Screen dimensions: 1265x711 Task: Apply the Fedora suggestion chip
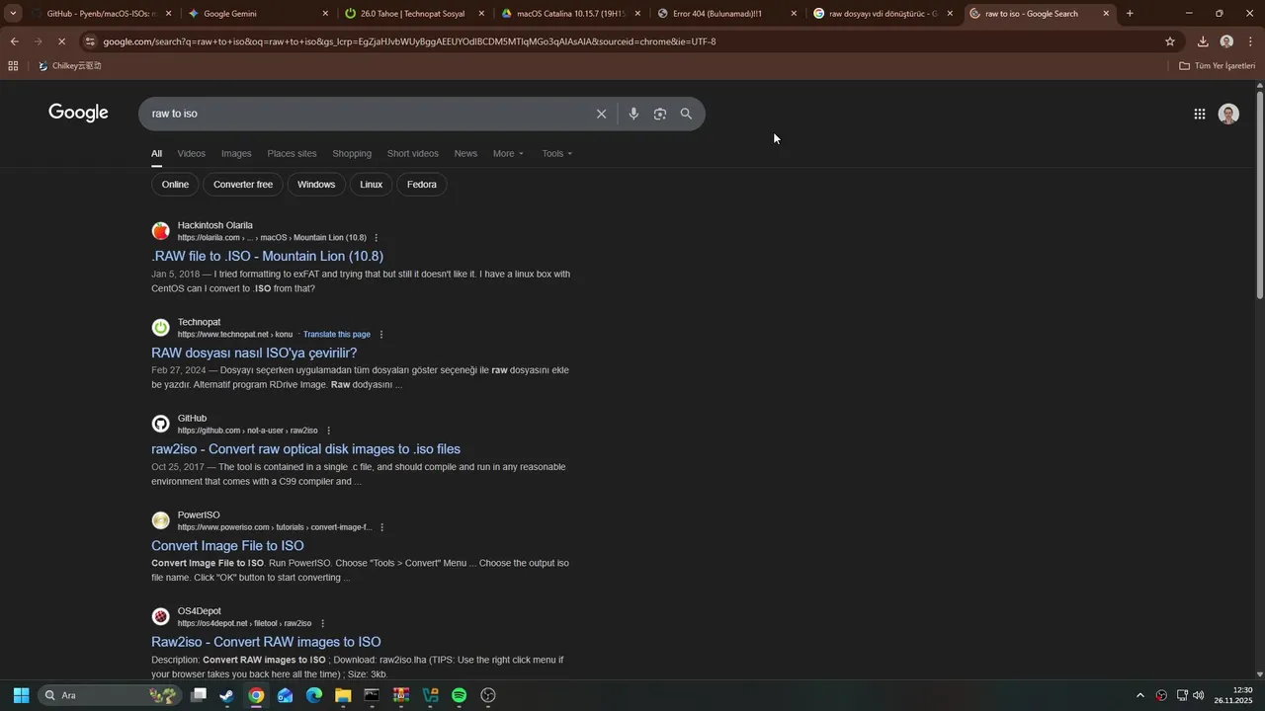pos(422,185)
